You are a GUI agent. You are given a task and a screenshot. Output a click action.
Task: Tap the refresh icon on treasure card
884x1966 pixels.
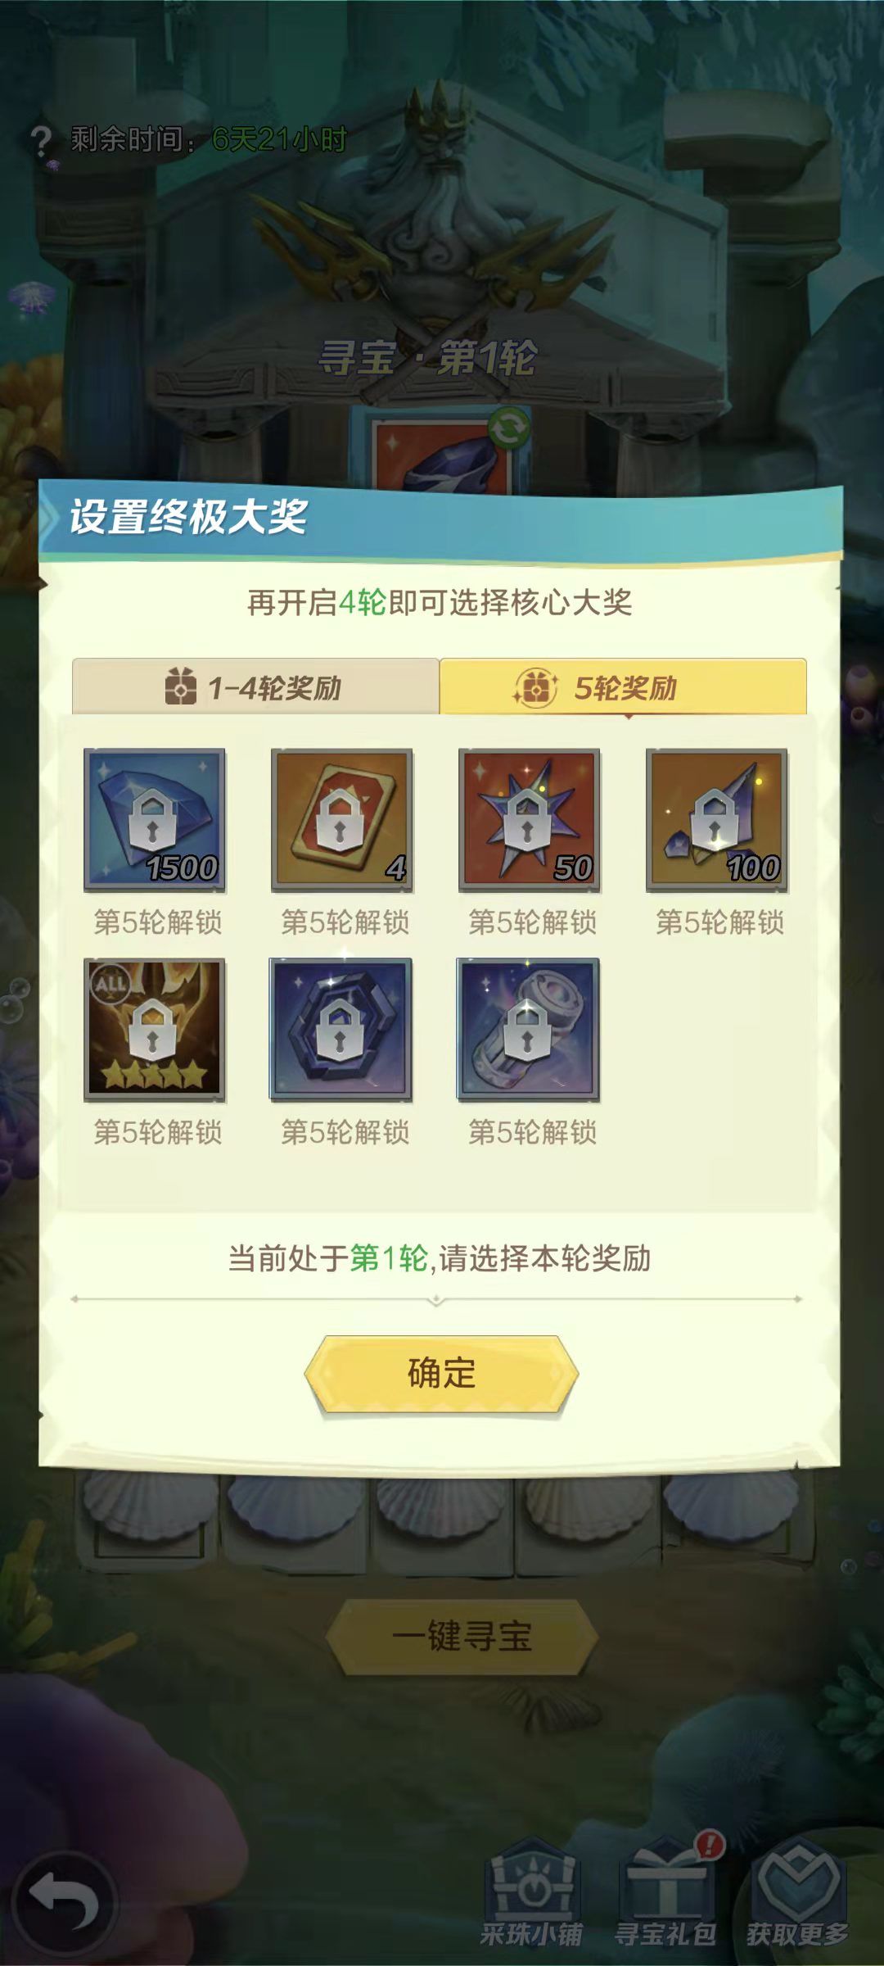point(508,428)
